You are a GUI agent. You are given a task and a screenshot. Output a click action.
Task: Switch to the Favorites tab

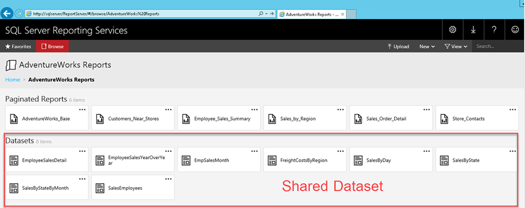[18, 47]
